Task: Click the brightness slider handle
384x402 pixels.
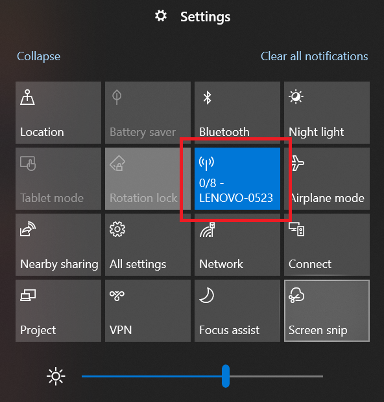Action: [x=226, y=376]
